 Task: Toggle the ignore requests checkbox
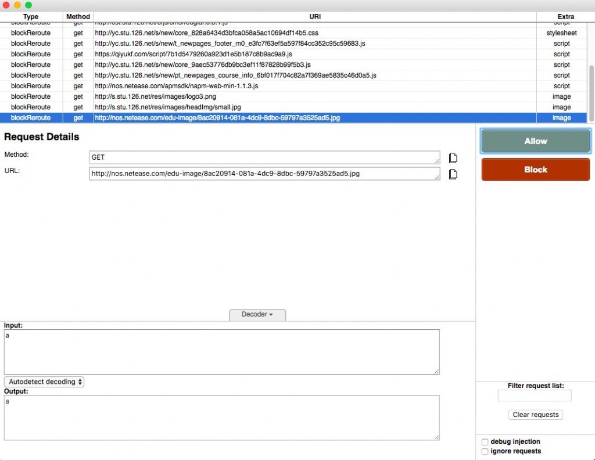pyautogui.click(x=485, y=451)
